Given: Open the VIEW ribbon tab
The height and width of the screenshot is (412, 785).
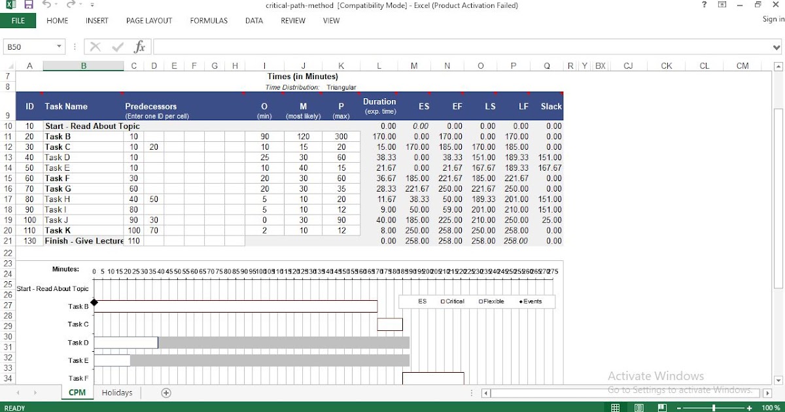Looking at the screenshot, I should (x=331, y=21).
